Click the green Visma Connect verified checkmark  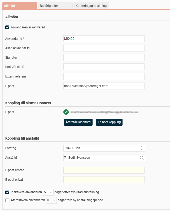(66, 112)
